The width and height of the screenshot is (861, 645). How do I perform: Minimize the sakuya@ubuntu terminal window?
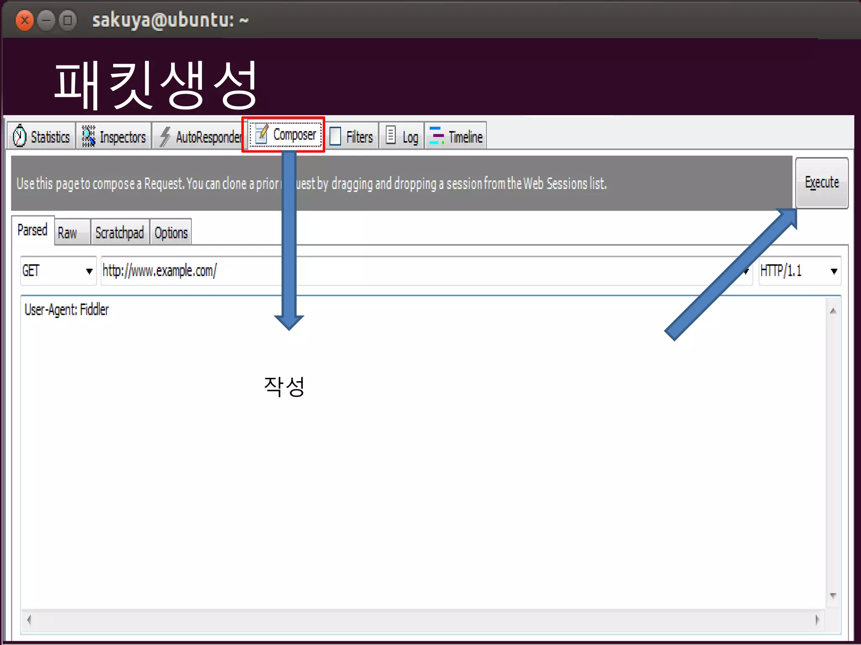pyautogui.click(x=46, y=20)
